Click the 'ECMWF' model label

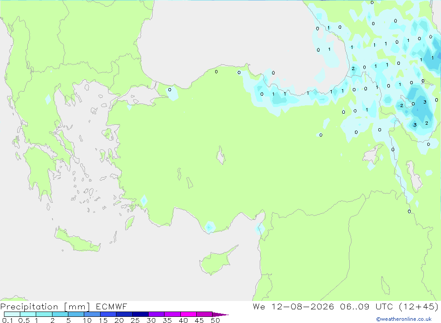112,306
